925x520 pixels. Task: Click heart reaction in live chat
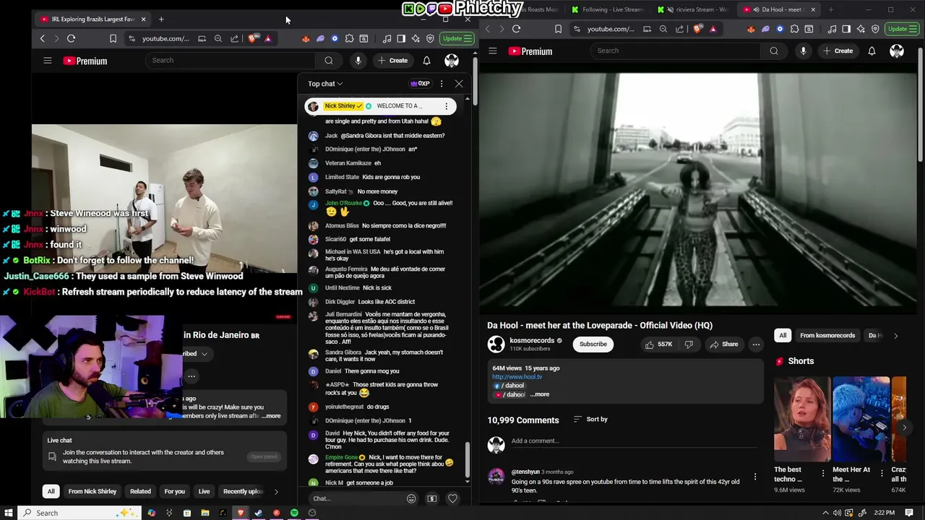pyautogui.click(x=452, y=498)
